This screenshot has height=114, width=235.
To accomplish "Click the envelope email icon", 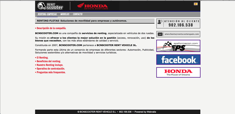I will [160, 34].
